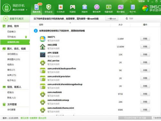Select 系统软件(49) sidebar item
This screenshot has height=121, width=161.
[x=15, y=42]
